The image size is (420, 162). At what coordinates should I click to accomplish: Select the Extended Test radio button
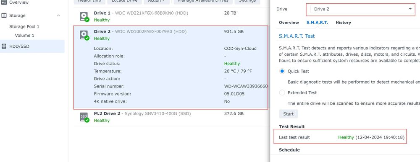(282, 93)
